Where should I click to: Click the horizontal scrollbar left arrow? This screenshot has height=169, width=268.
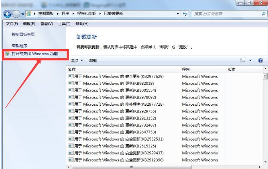pyautogui.click(x=69, y=167)
